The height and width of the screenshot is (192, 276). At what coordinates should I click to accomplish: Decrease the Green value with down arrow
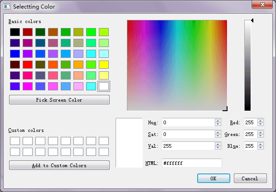click(260, 136)
